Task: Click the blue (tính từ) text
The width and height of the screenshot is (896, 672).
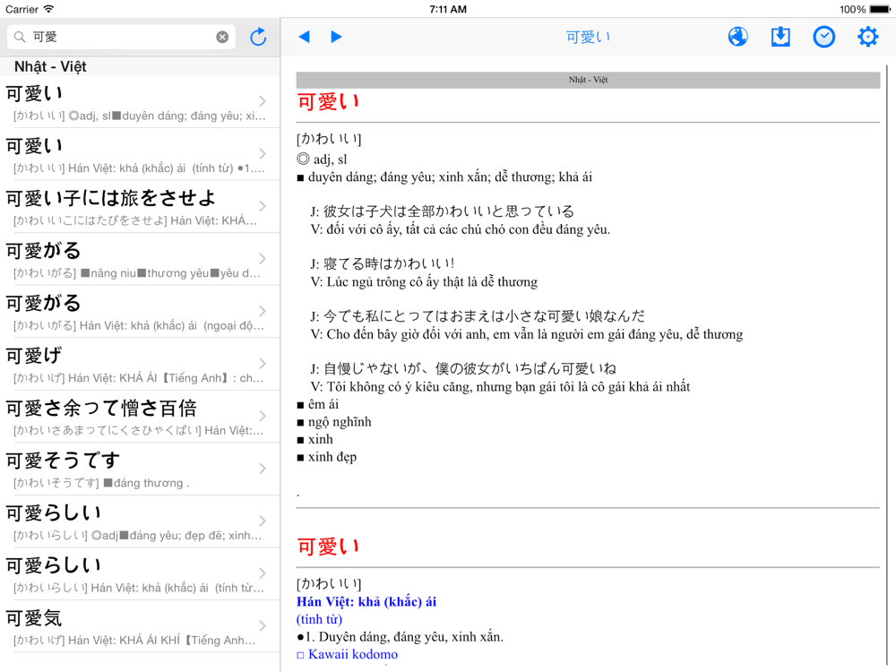Action: [320, 619]
